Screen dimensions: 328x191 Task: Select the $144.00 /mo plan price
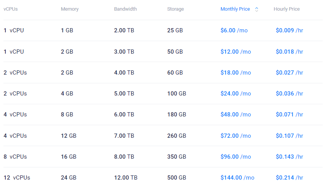click(x=237, y=178)
